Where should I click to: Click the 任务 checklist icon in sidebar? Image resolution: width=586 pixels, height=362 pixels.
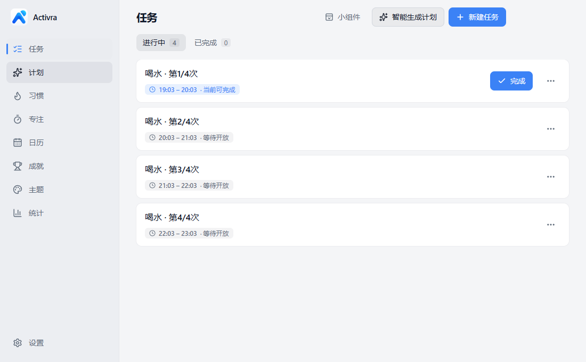[x=18, y=49]
